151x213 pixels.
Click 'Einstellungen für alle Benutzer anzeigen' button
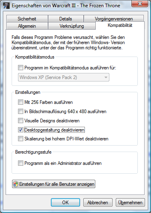[54, 184]
